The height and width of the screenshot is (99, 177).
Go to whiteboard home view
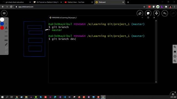pyautogui.click(x=175, y=52)
